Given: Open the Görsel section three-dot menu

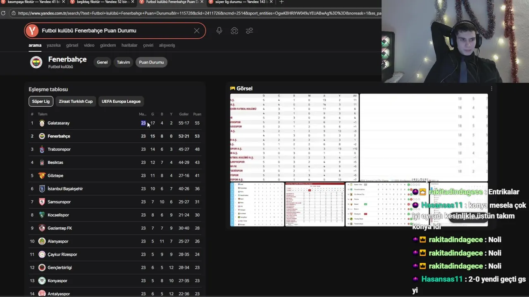Looking at the screenshot, I should coord(491,89).
